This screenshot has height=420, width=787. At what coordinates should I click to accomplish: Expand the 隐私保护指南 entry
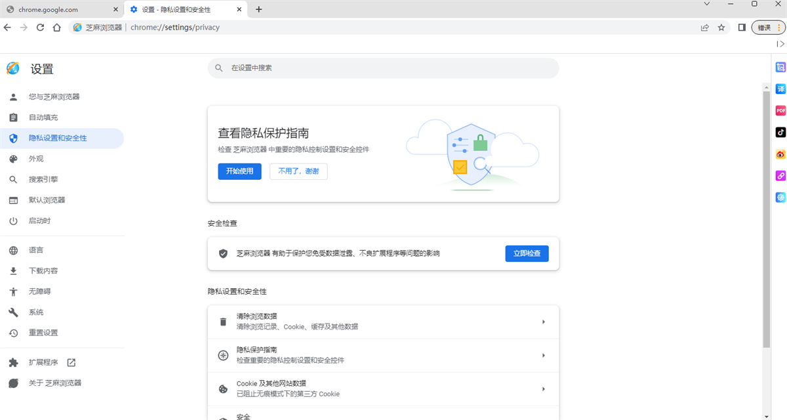click(x=383, y=354)
